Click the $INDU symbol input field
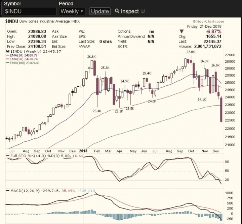This screenshot has width=242, height=224. click(30, 11)
